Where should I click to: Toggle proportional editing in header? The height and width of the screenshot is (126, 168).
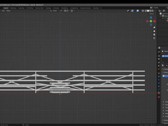[x=72, y=11]
